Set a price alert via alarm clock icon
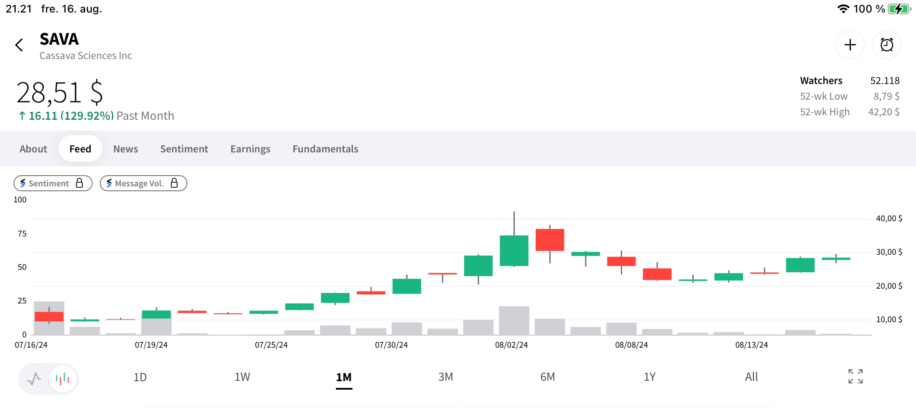Screen dimensions: 916x408 [886, 45]
